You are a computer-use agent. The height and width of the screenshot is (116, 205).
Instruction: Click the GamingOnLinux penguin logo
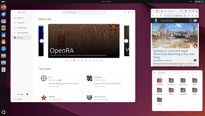[156, 20]
